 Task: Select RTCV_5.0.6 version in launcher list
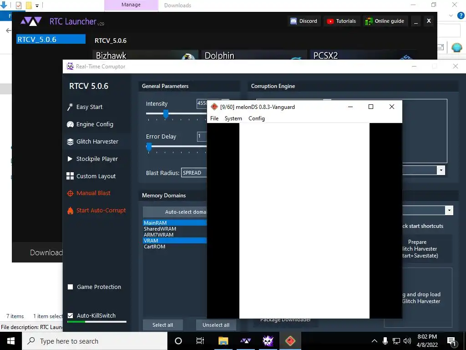[51, 39]
